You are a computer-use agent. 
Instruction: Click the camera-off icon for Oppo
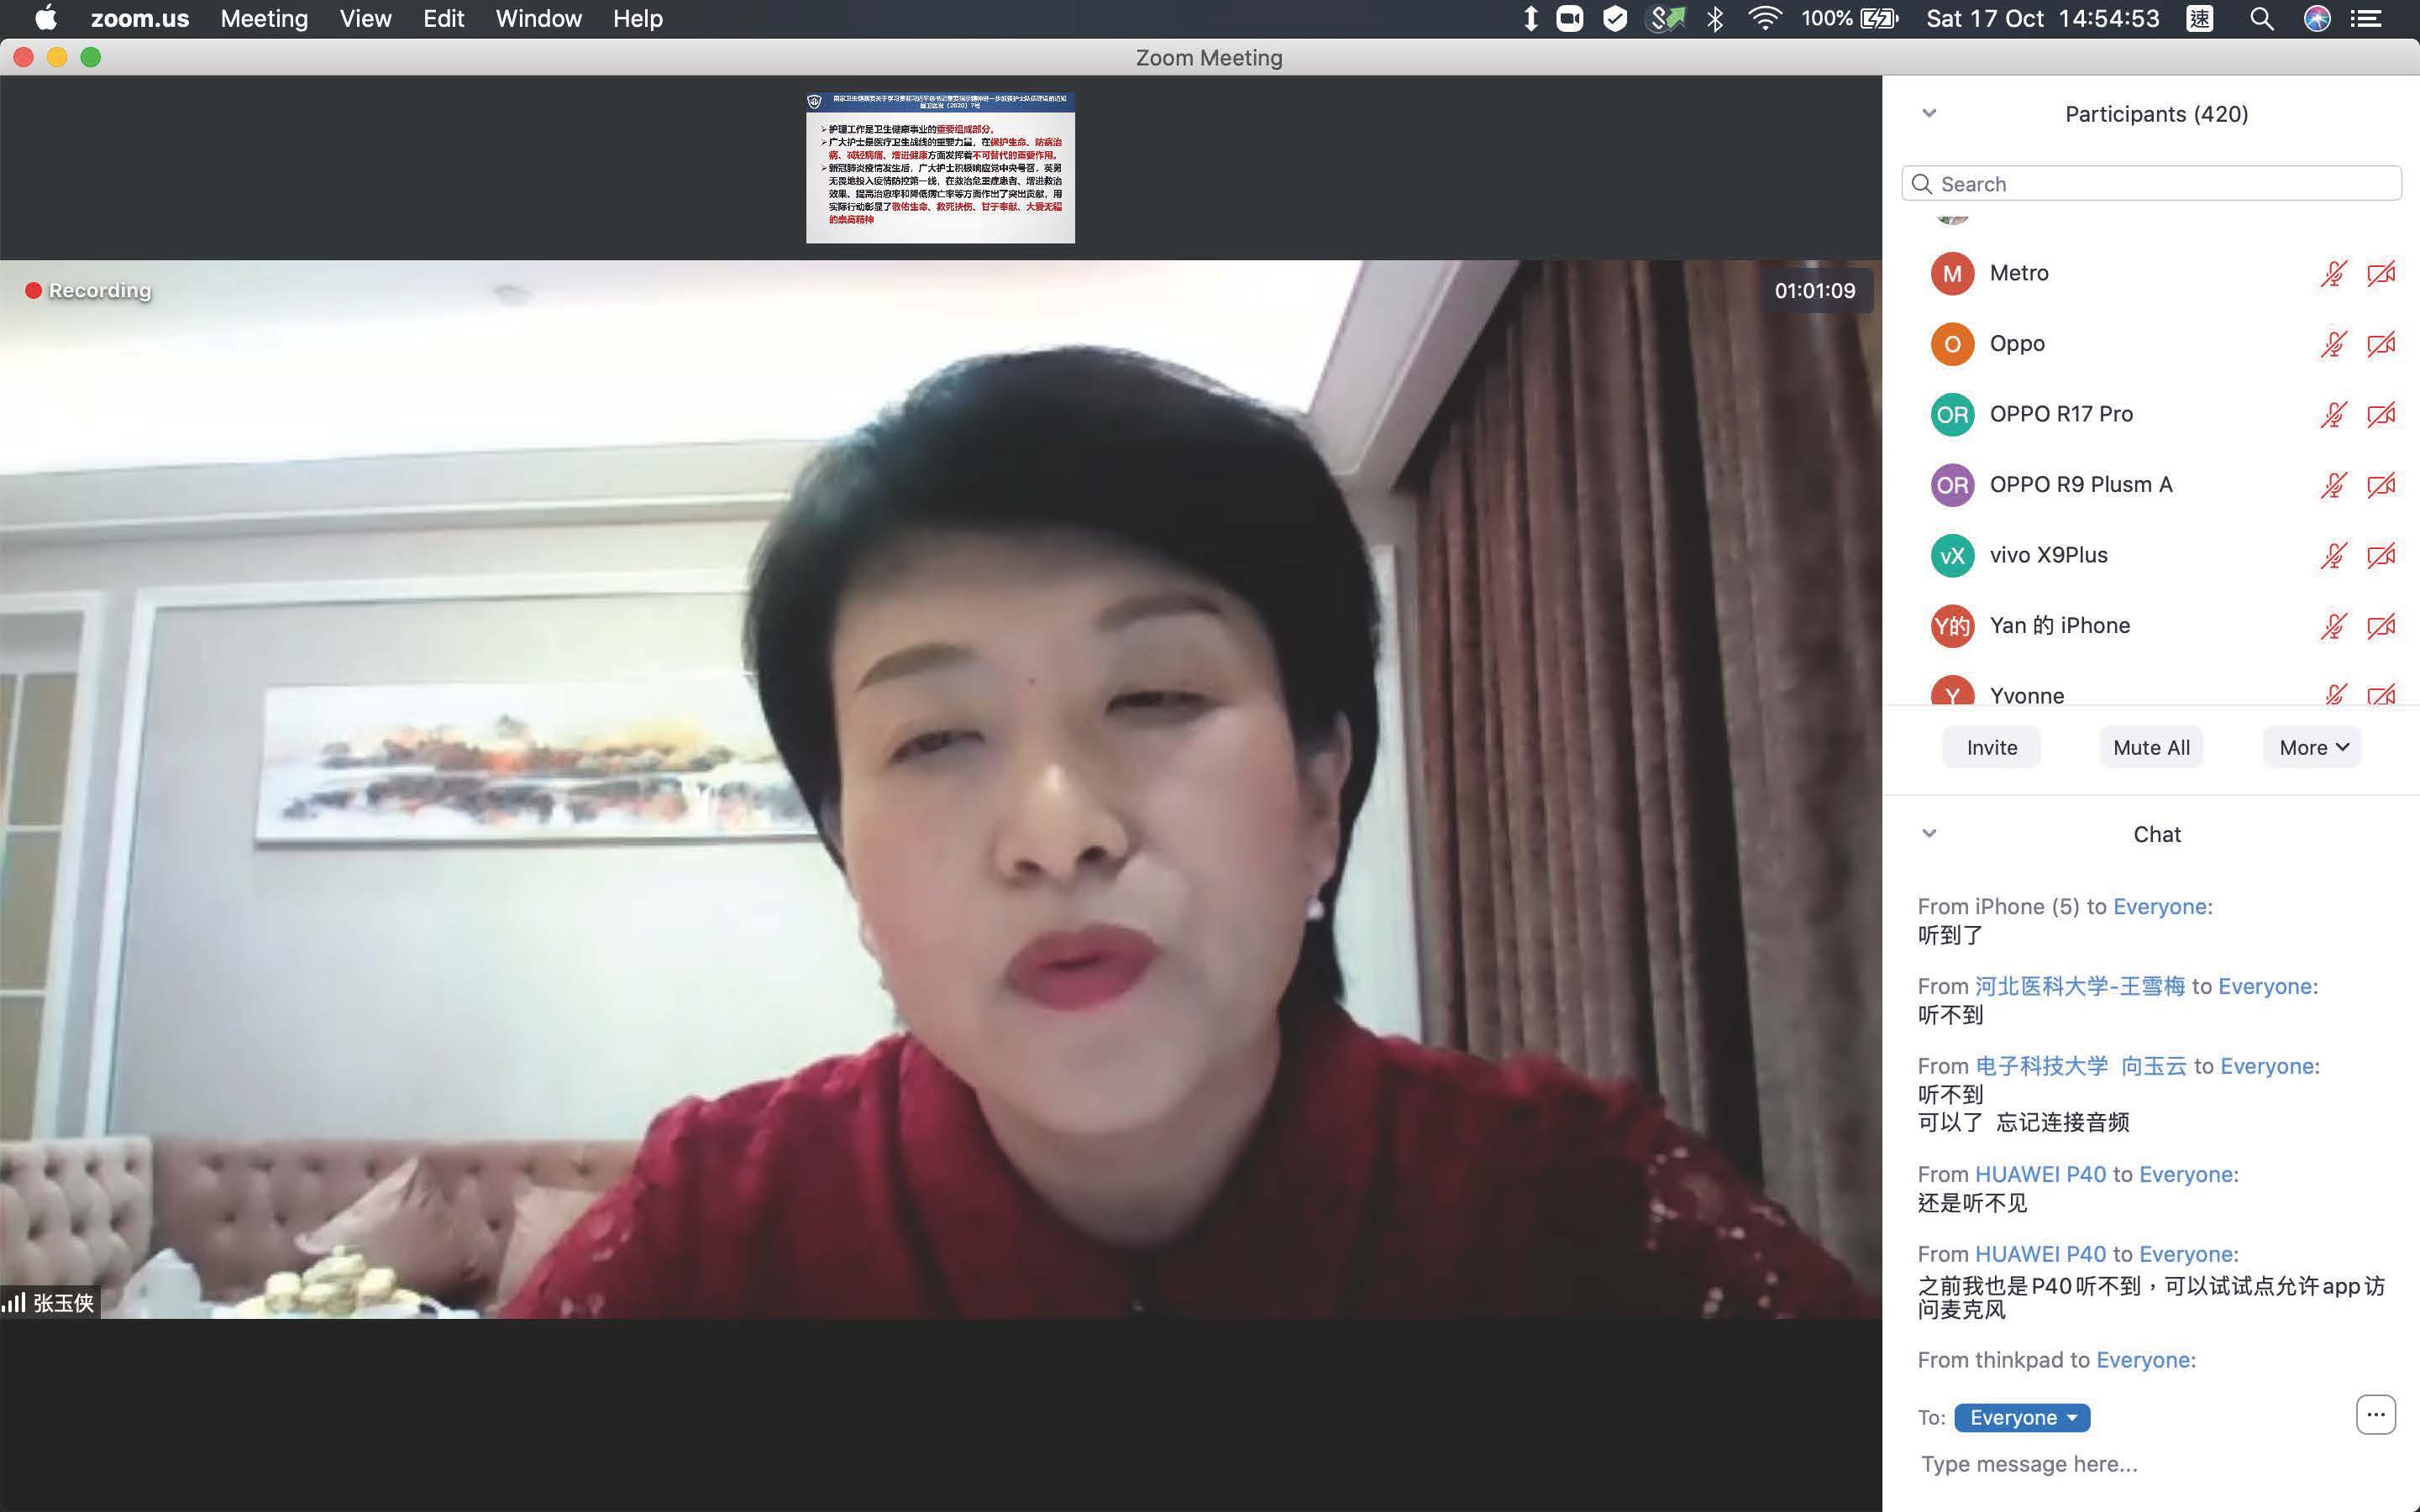[x=2381, y=344]
